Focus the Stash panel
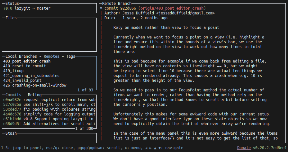This screenshot has height=152, width=288. click(x=49, y=138)
